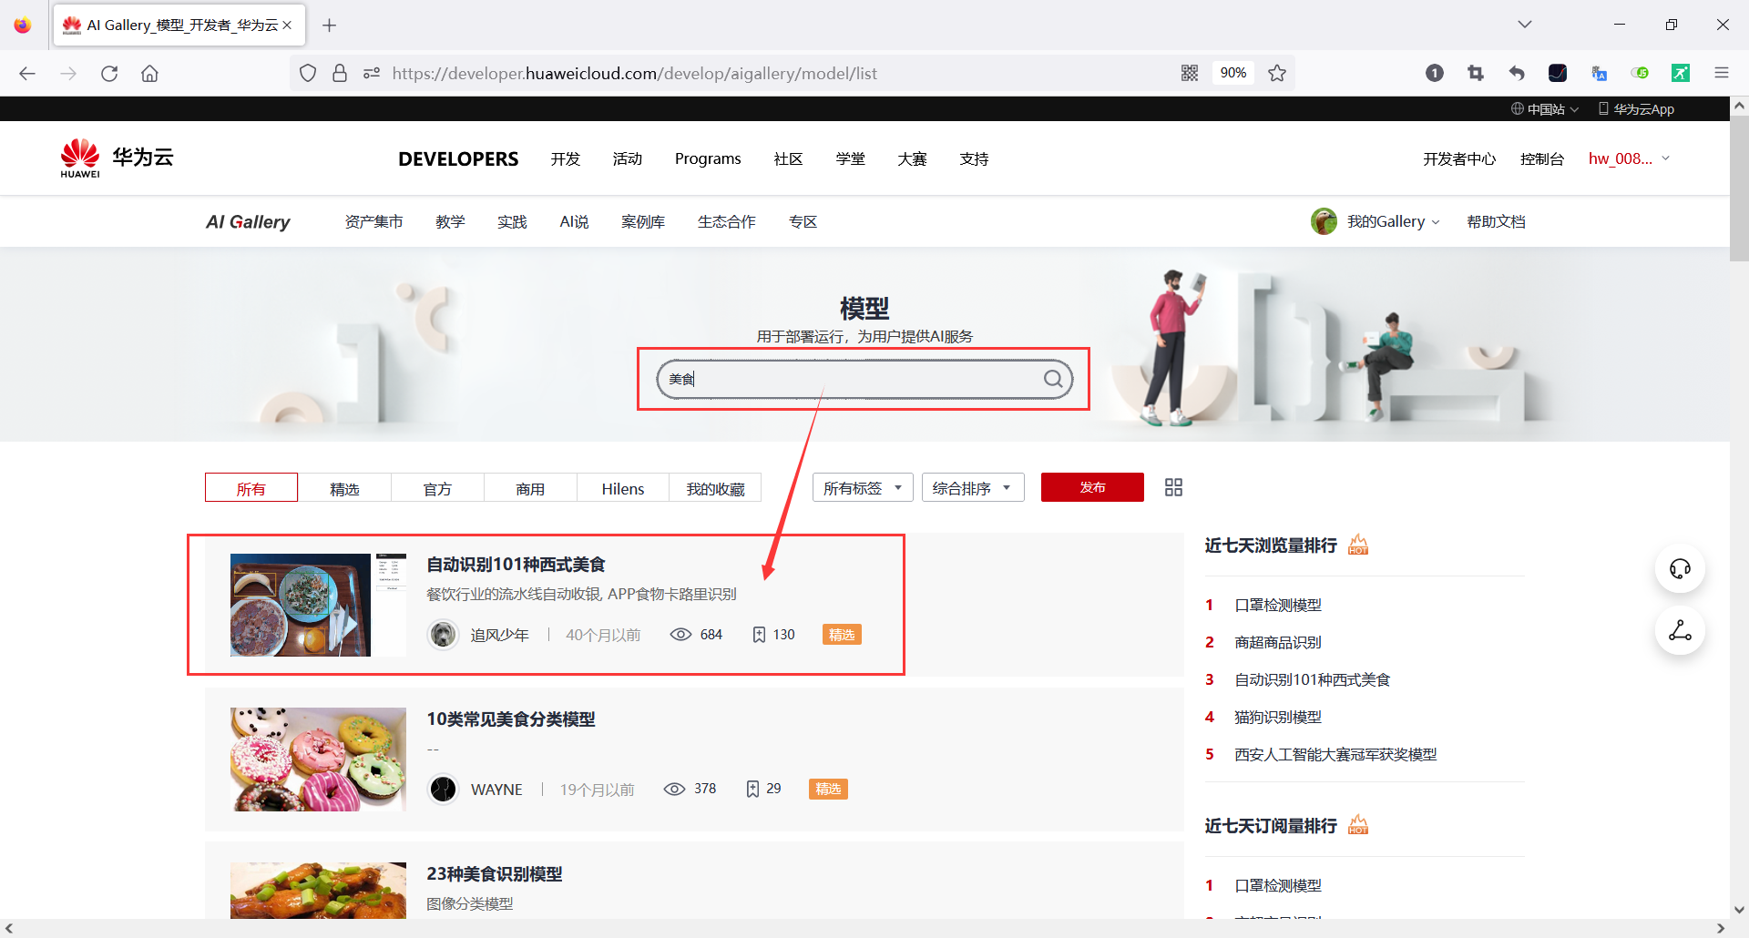Open the 口罩检测模型 ranking link
The width and height of the screenshot is (1749, 938).
point(1277,605)
